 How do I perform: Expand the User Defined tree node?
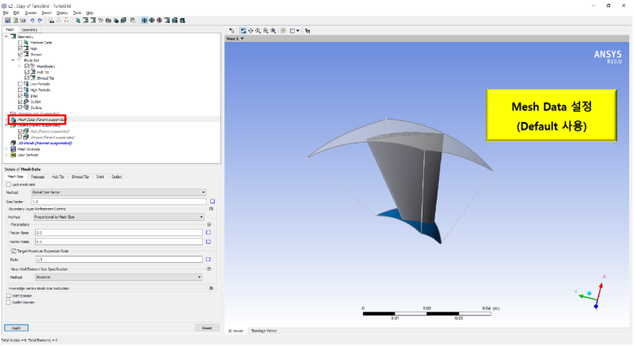(x=6, y=155)
